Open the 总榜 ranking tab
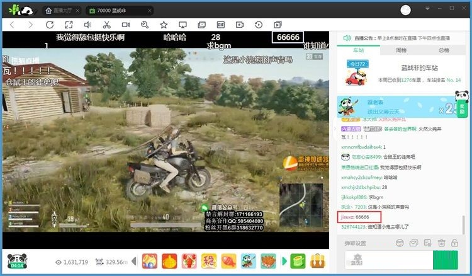This screenshot has width=472, height=276. pos(444,50)
